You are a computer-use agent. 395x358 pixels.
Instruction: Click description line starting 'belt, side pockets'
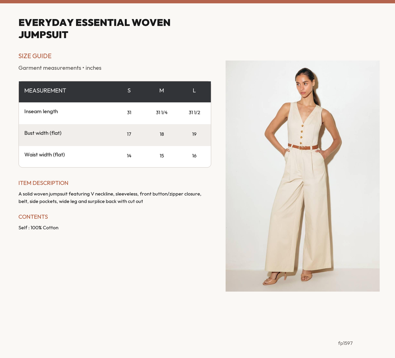[81, 201]
